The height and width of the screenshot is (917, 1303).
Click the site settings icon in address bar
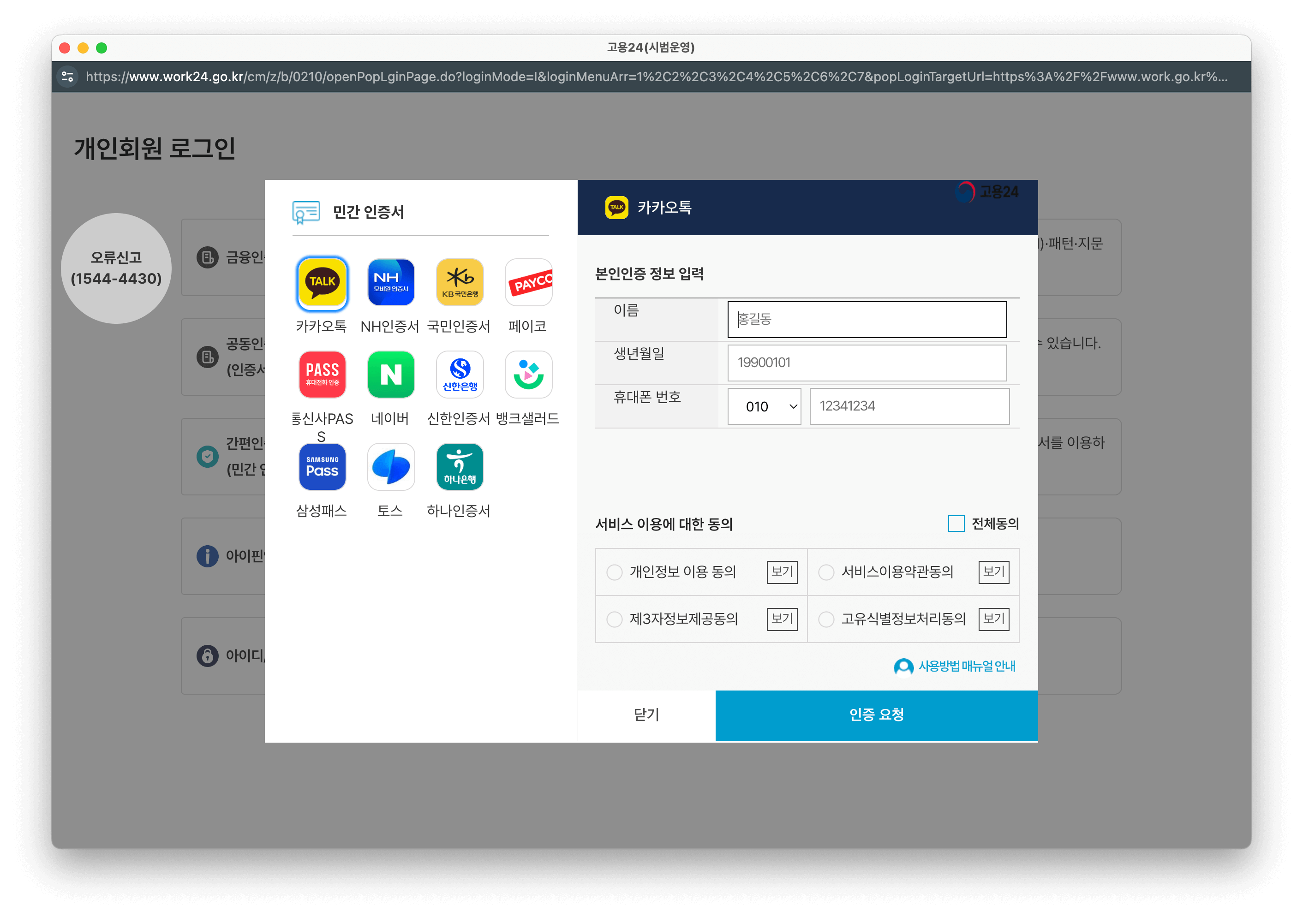67,77
